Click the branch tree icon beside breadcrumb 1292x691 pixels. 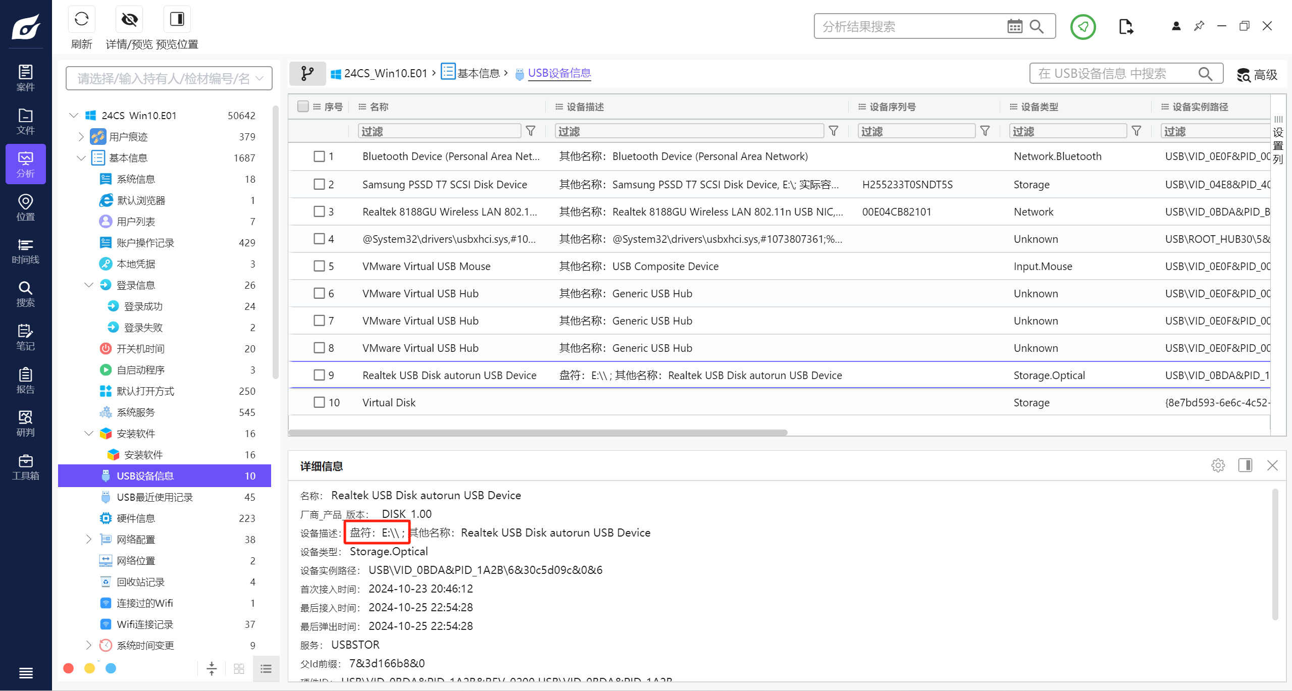click(x=307, y=74)
